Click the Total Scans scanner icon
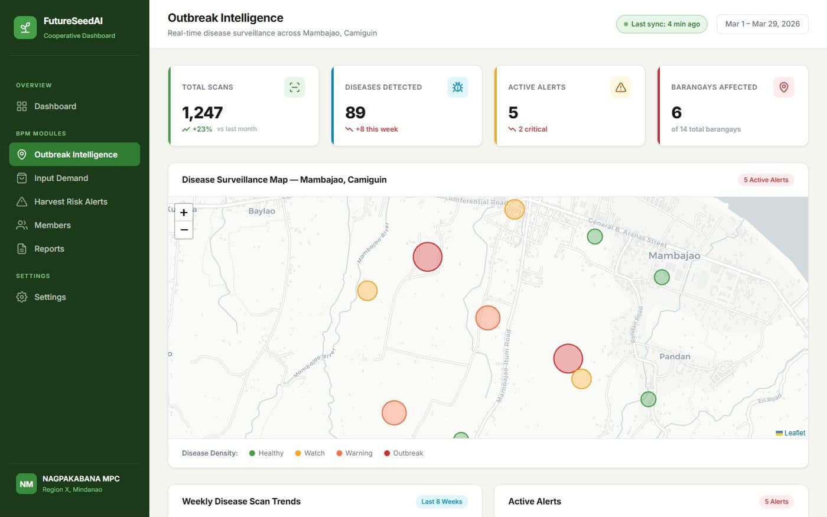Viewport: 827px width, 517px height. coord(294,87)
